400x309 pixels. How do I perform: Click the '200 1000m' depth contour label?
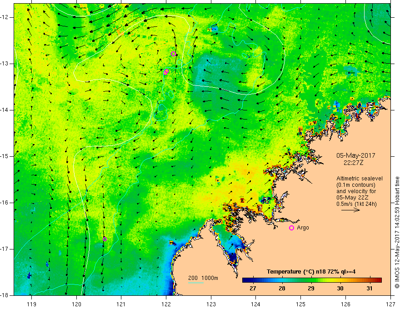pyautogui.click(x=203, y=278)
